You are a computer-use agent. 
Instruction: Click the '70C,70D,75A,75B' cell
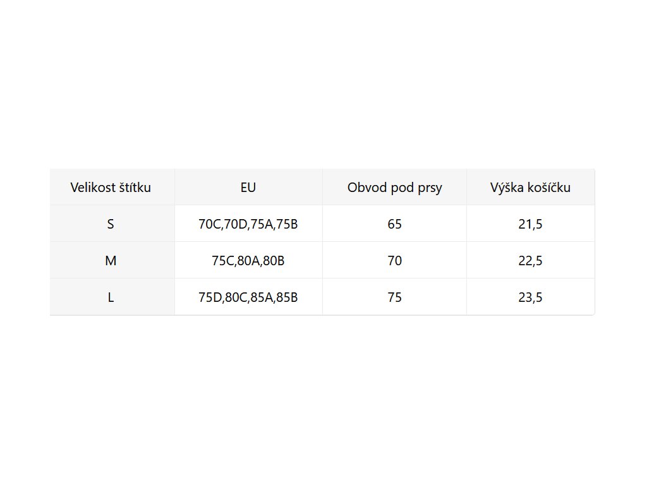[248, 224]
